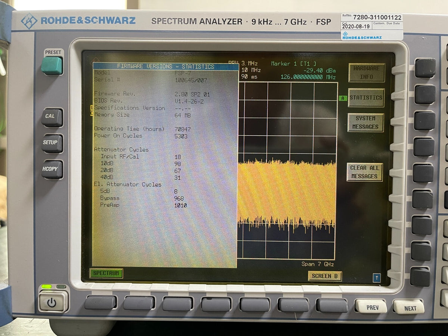The width and height of the screenshot is (448, 336).
Task: Select the PreAmp count 1010
Action: pyautogui.click(x=181, y=205)
